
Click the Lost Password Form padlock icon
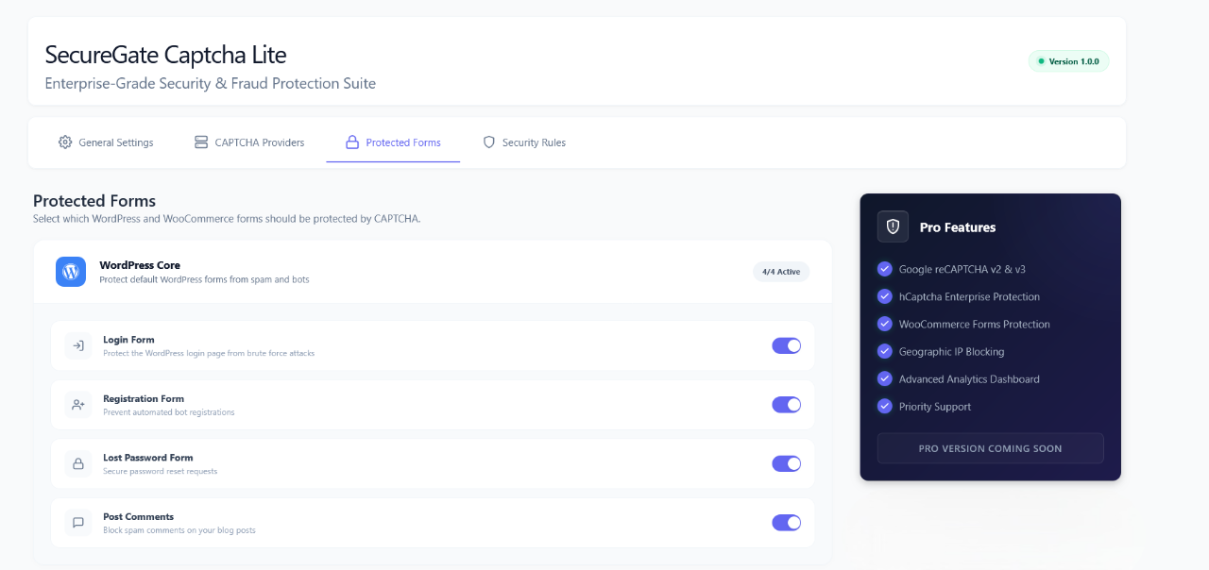77,463
